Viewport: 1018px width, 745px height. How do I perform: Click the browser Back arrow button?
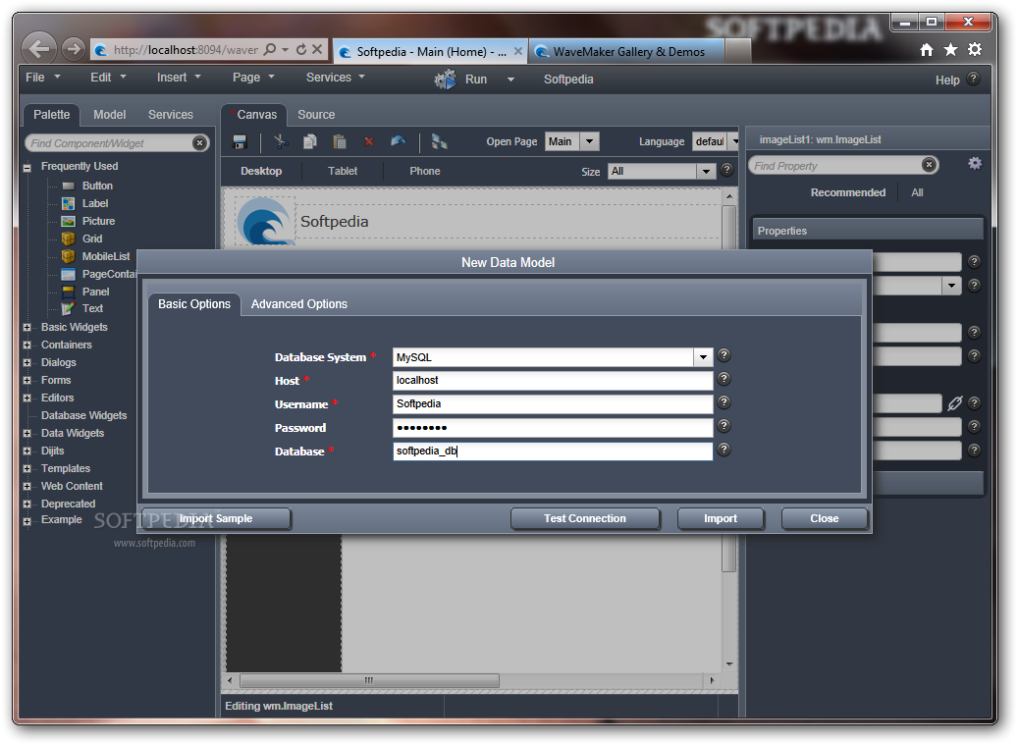(39, 49)
